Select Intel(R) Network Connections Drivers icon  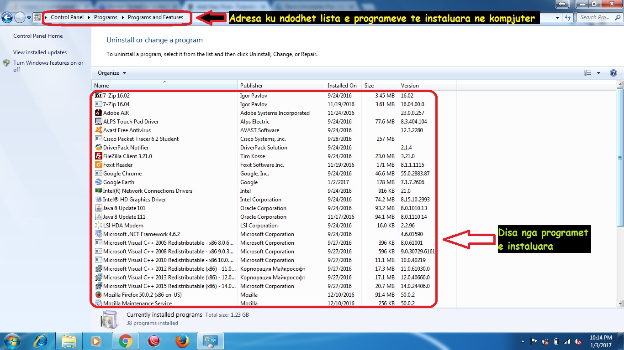pyautogui.click(x=99, y=191)
